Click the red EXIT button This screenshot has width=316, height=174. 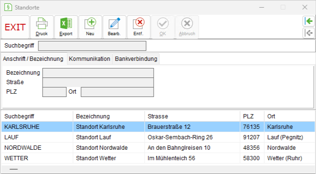tap(15, 27)
